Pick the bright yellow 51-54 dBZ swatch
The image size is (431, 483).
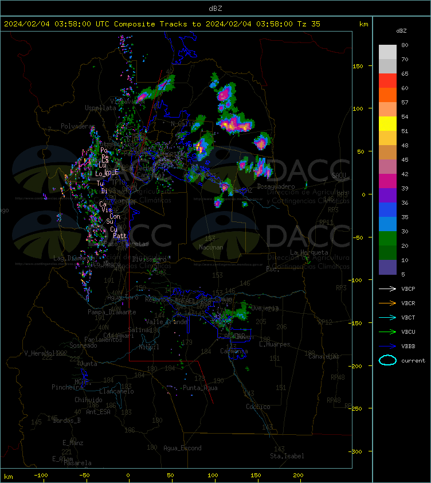pyautogui.click(x=387, y=124)
